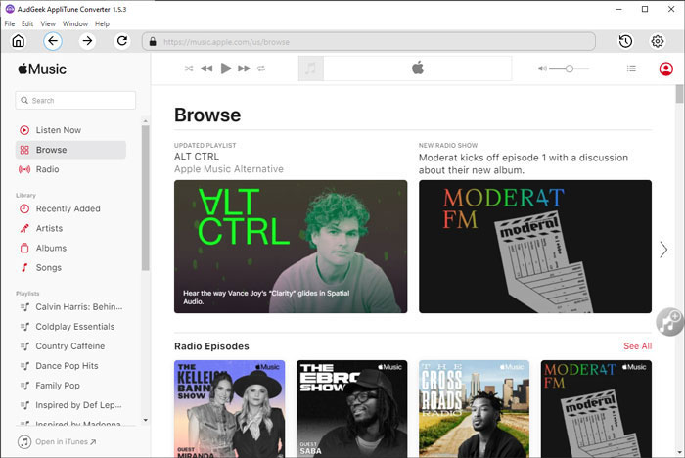Open conversion history clock icon
Image resolution: width=685 pixels, height=458 pixels.
click(625, 41)
